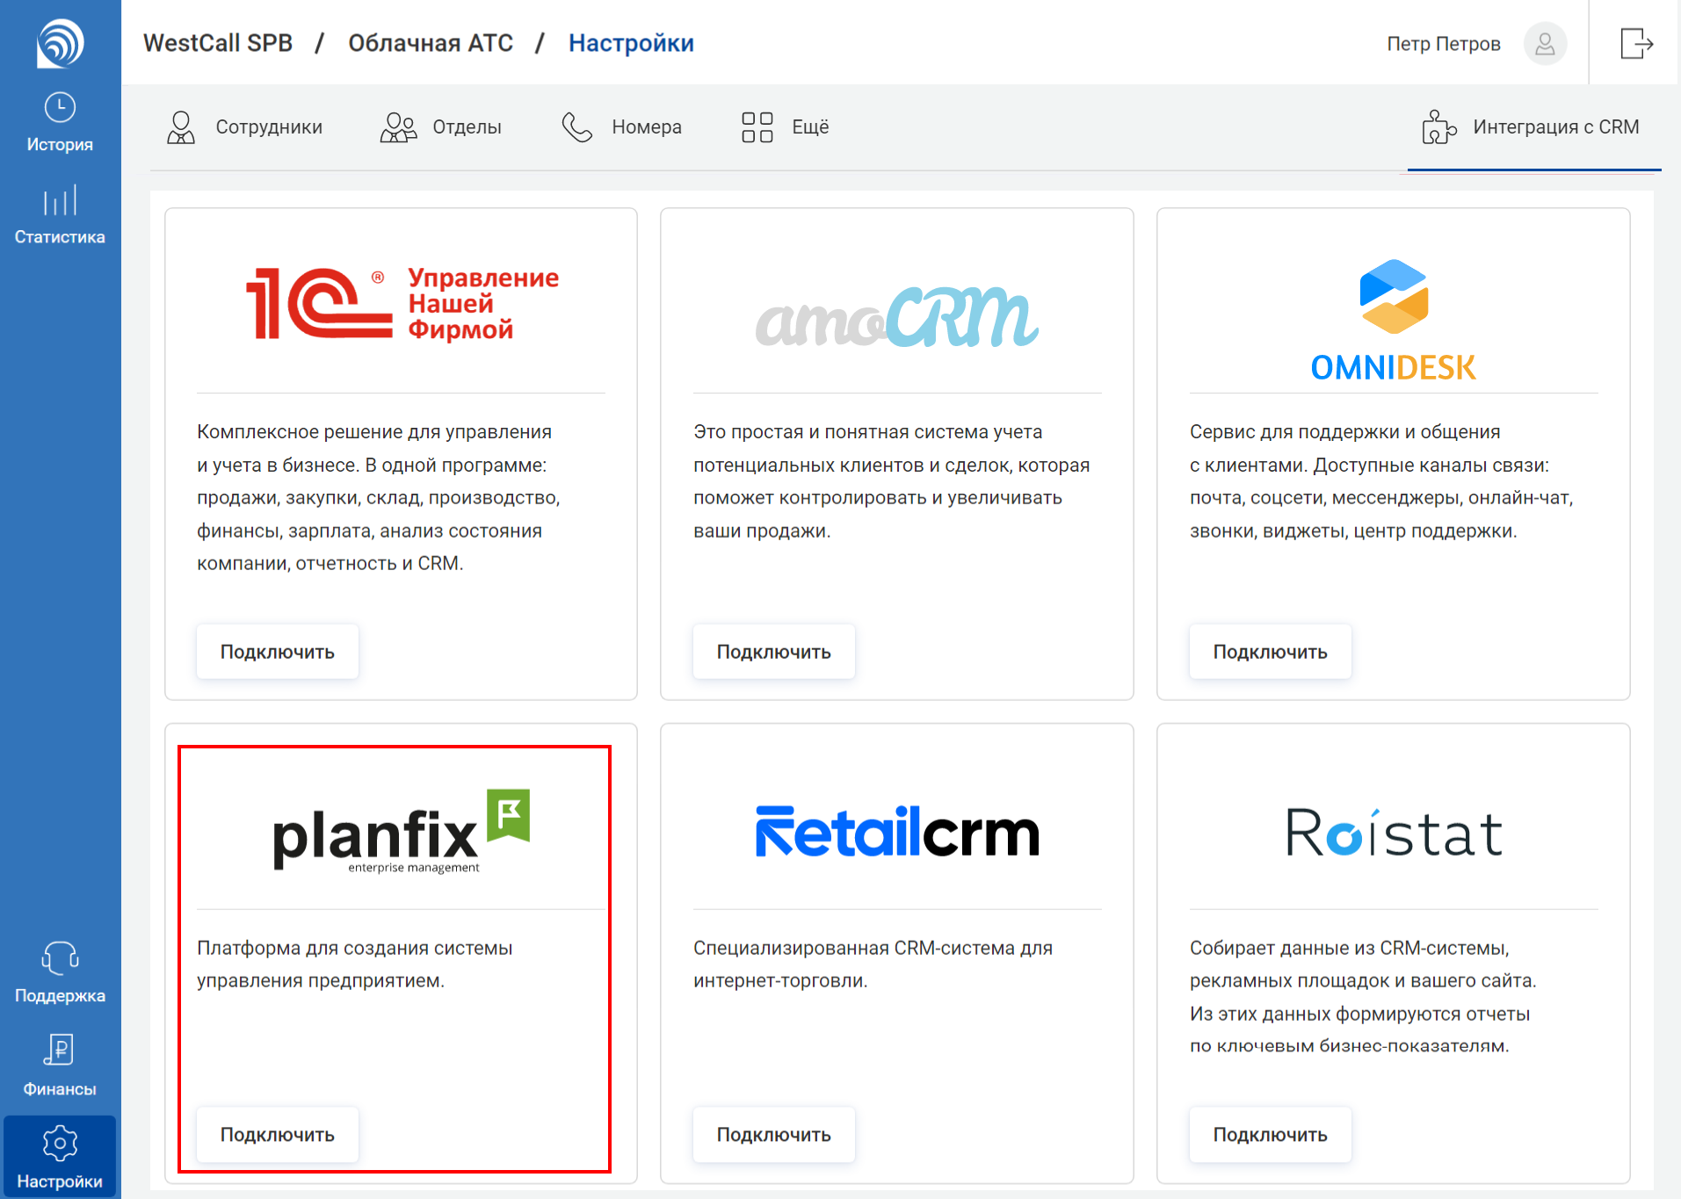Click Omnidesk description 'Сервис для поддержки'
The width and height of the screenshot is (1681, 1199).
(x=1381, y=481)
